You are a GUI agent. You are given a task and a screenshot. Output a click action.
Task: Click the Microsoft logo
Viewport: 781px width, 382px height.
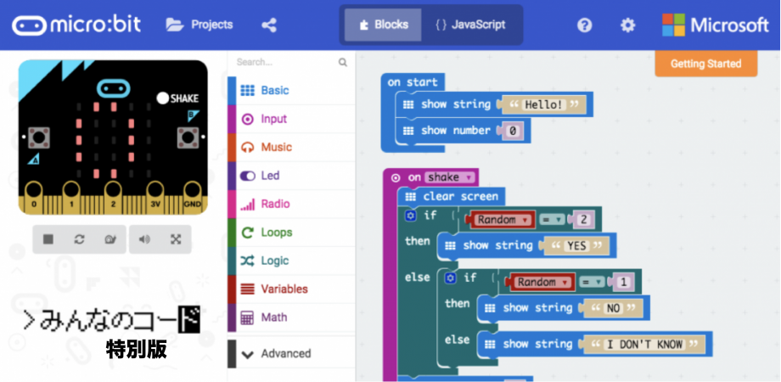716,25
